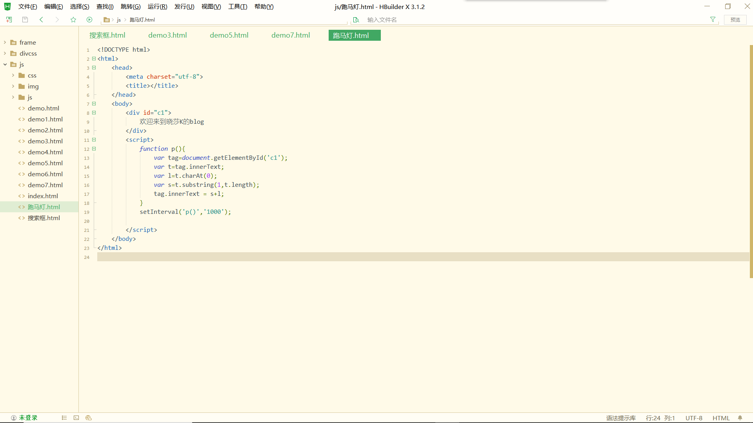Screen dimensions: 753x423
Task: Open the 跳转(G) menu
Action: (131, 7)
